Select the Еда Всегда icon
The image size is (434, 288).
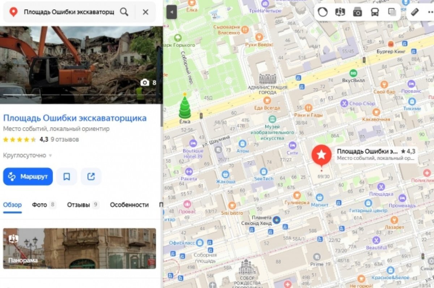(267, 100)
